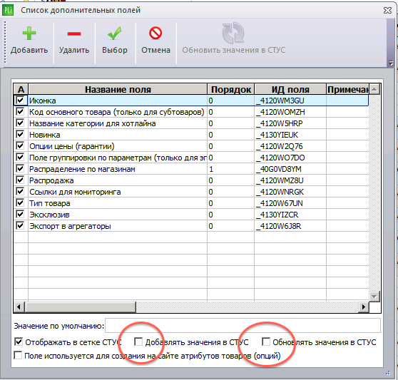Select Поле группировки по параметрам cell

click(x=118, y=158)
